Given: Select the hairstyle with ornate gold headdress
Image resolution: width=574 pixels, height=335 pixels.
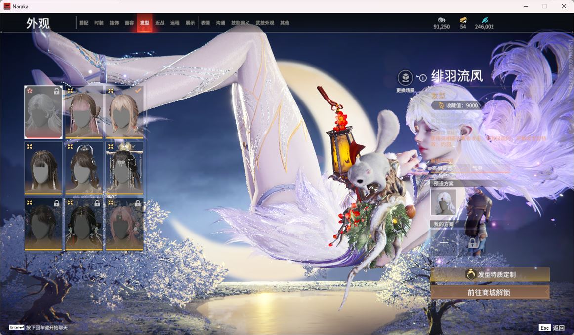Looking at the screenshot, I should 124,168.
